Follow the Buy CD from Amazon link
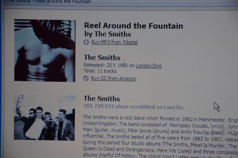Viewport: 238px width, 158px height. point(113,78)
